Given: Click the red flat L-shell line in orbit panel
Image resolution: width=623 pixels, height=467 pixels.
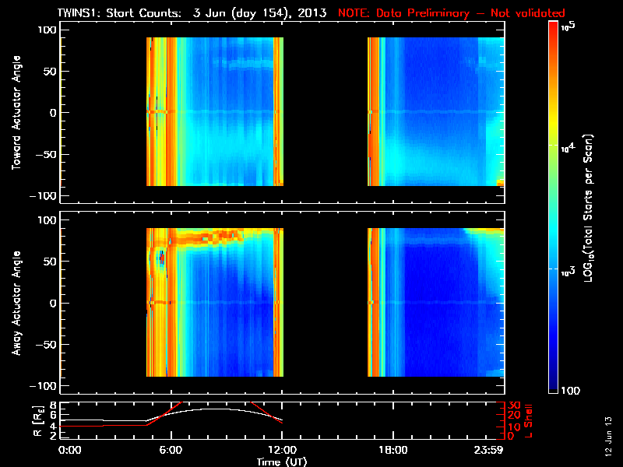Looking at the screenshot, I should tap(104, 426).
